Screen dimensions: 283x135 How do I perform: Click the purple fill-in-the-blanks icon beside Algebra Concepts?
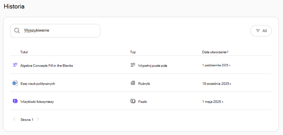click(x=15, y=65)
